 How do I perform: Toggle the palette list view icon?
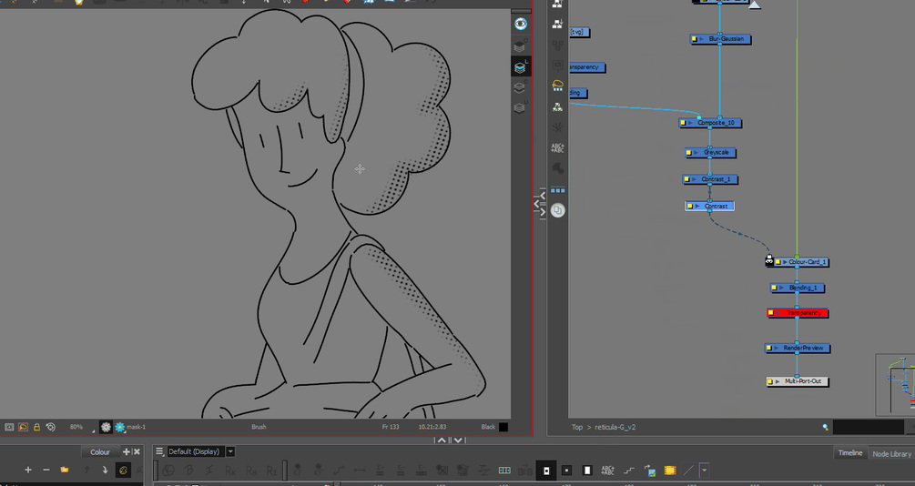coord(123,470)
